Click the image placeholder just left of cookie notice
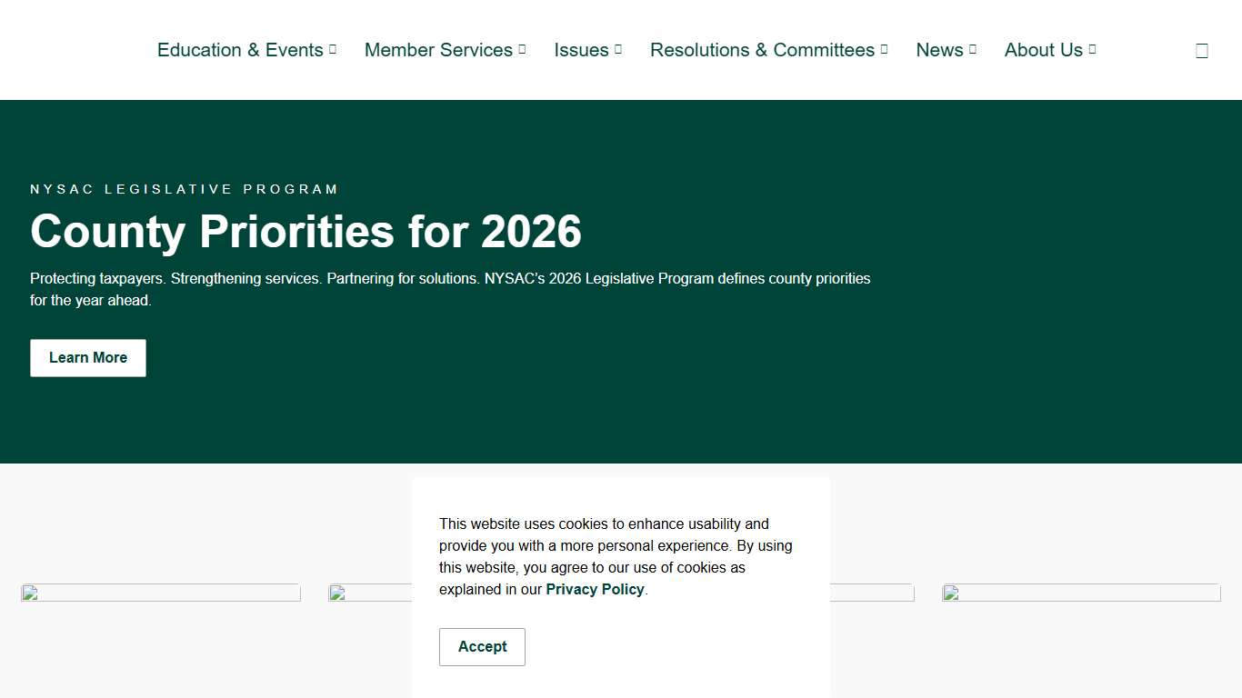The height and width of the screenshot is (698, 1242). [x=369, y=593]
